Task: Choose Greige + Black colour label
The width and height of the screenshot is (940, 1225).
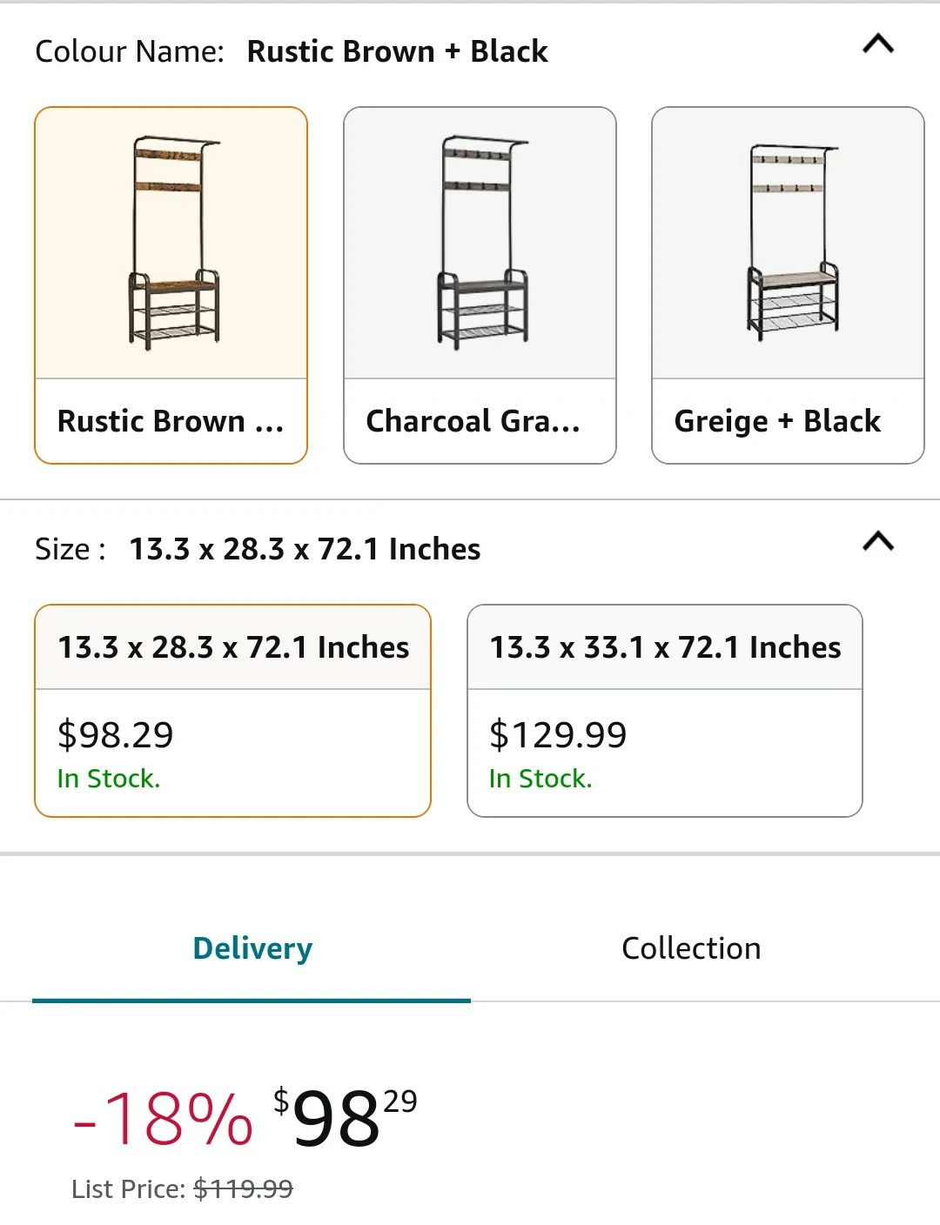Action: (x=777, y=421)
